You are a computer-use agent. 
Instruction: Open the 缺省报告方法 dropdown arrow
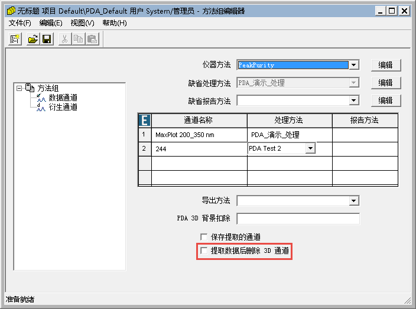click(x=353, y=100)
